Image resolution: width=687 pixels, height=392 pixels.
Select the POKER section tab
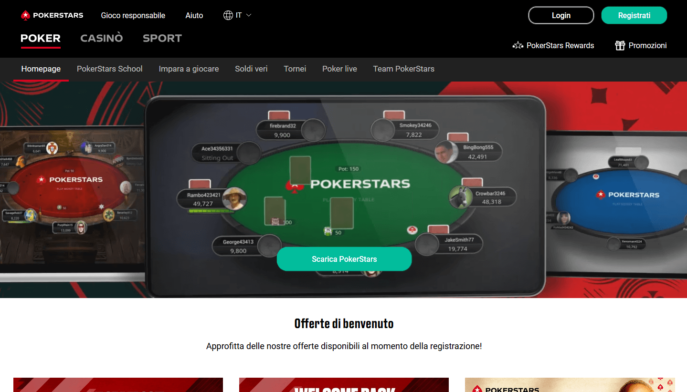pos(41,38)
